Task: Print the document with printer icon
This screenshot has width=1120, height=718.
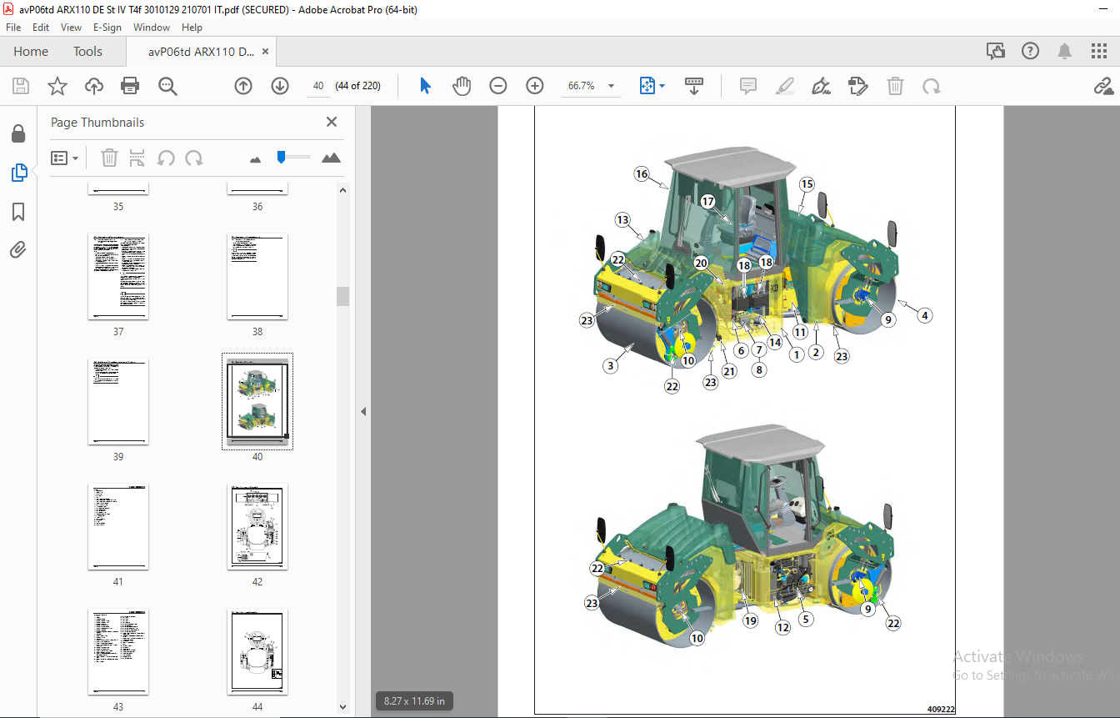Action: click(130, 86)
